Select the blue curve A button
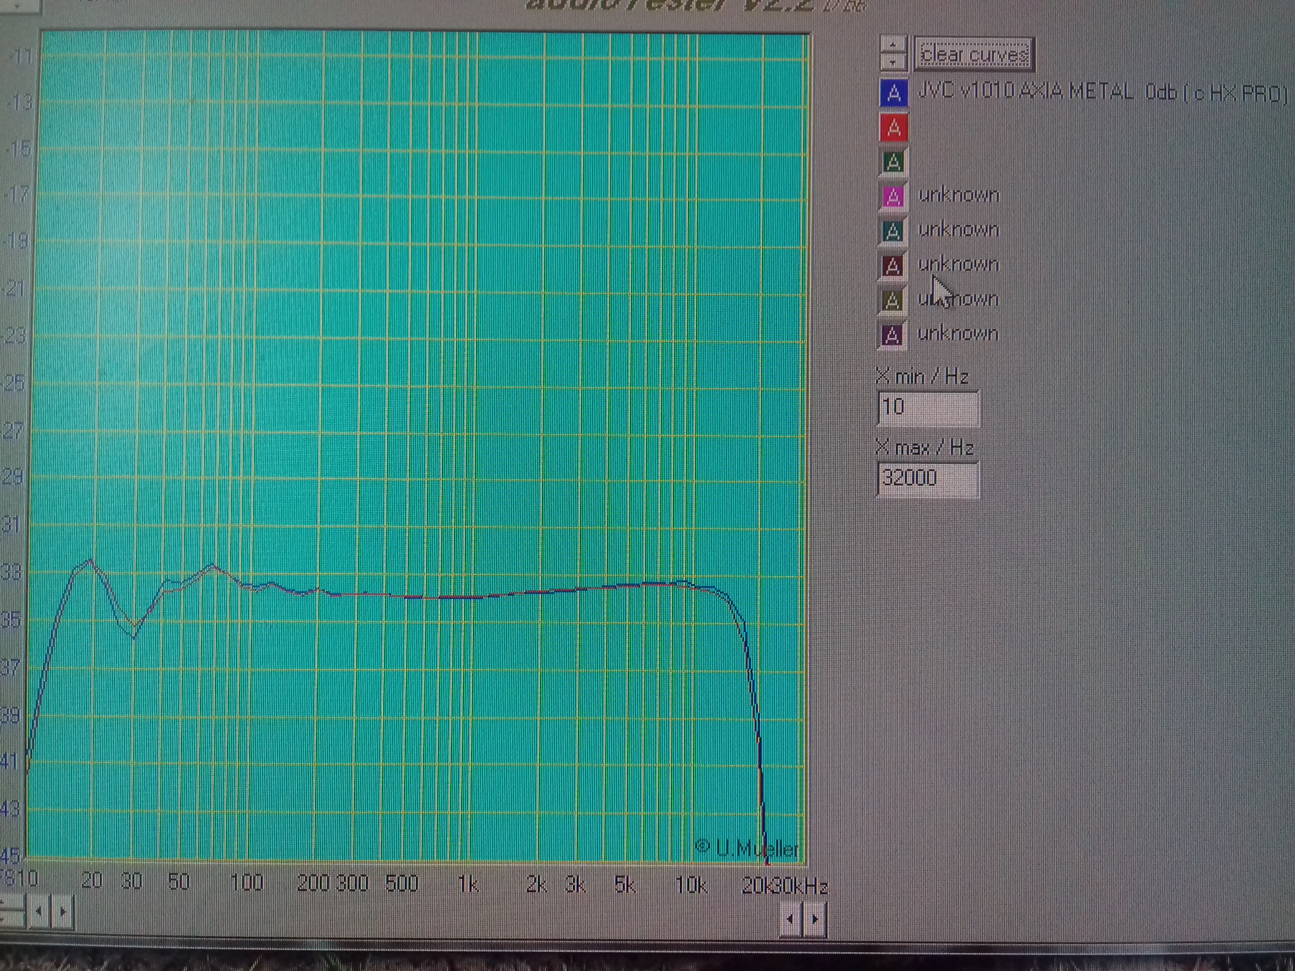Viewport: 1295px width, 971px height. [893, 94]
